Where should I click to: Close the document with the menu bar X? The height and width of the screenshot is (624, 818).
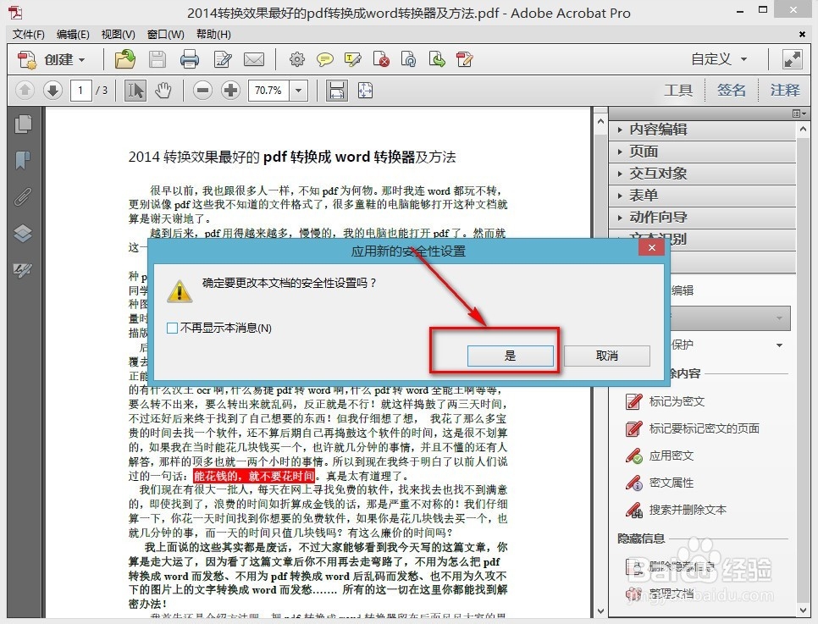(802, 35)
